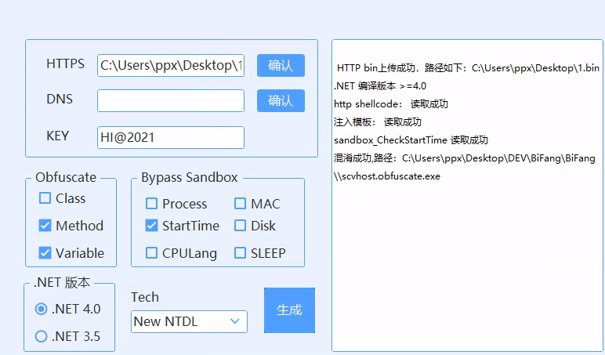This screenshot has width=605, height=355.
Task: Tick the Process sandbox bypass checkbox
Action: (x=151, y=204)
